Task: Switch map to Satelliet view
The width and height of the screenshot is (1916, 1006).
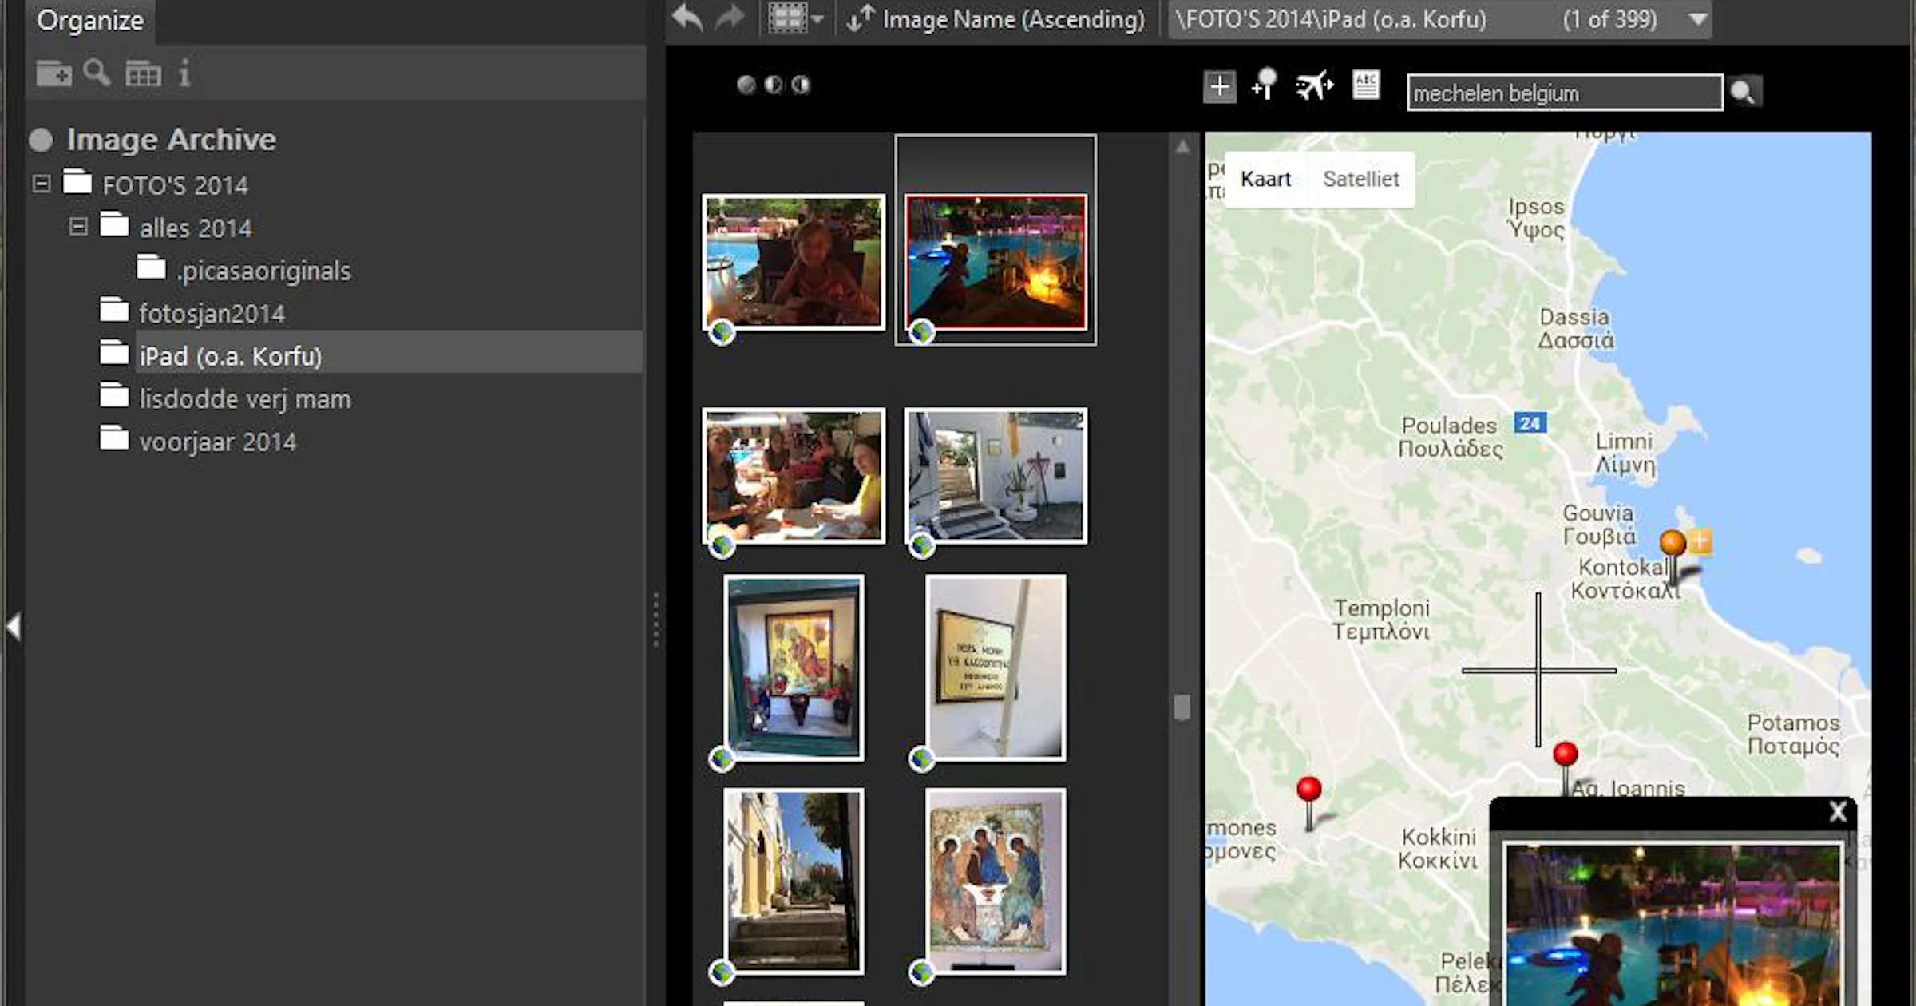Action: click(1360, 179)
